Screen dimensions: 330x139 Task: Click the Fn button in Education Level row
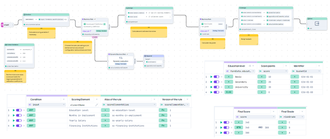(163, 110)
